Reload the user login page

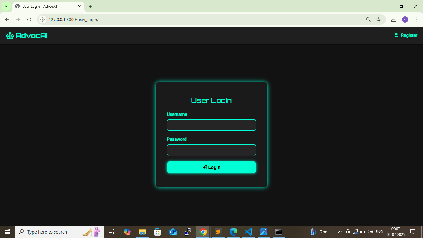pyautogui.click(x=29, y=20)
